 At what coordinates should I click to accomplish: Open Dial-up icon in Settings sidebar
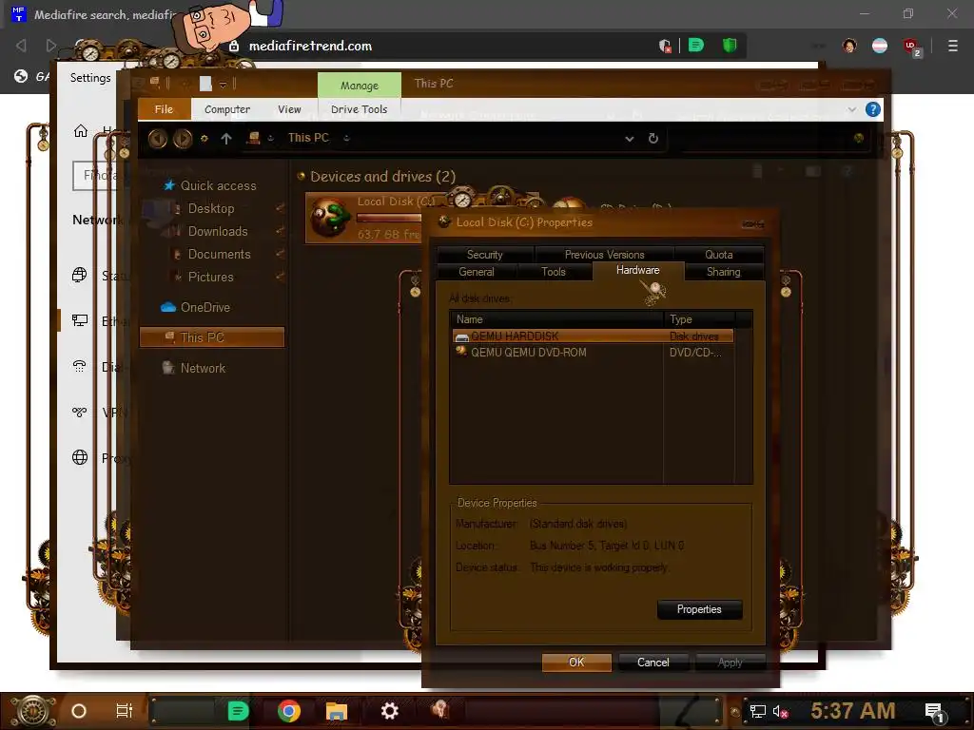point(80,366)
